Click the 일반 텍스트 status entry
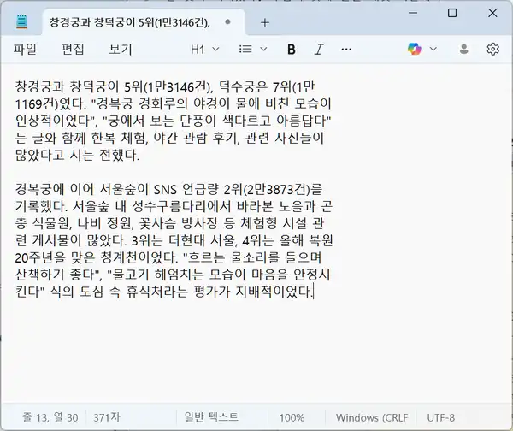 point(211,417)
